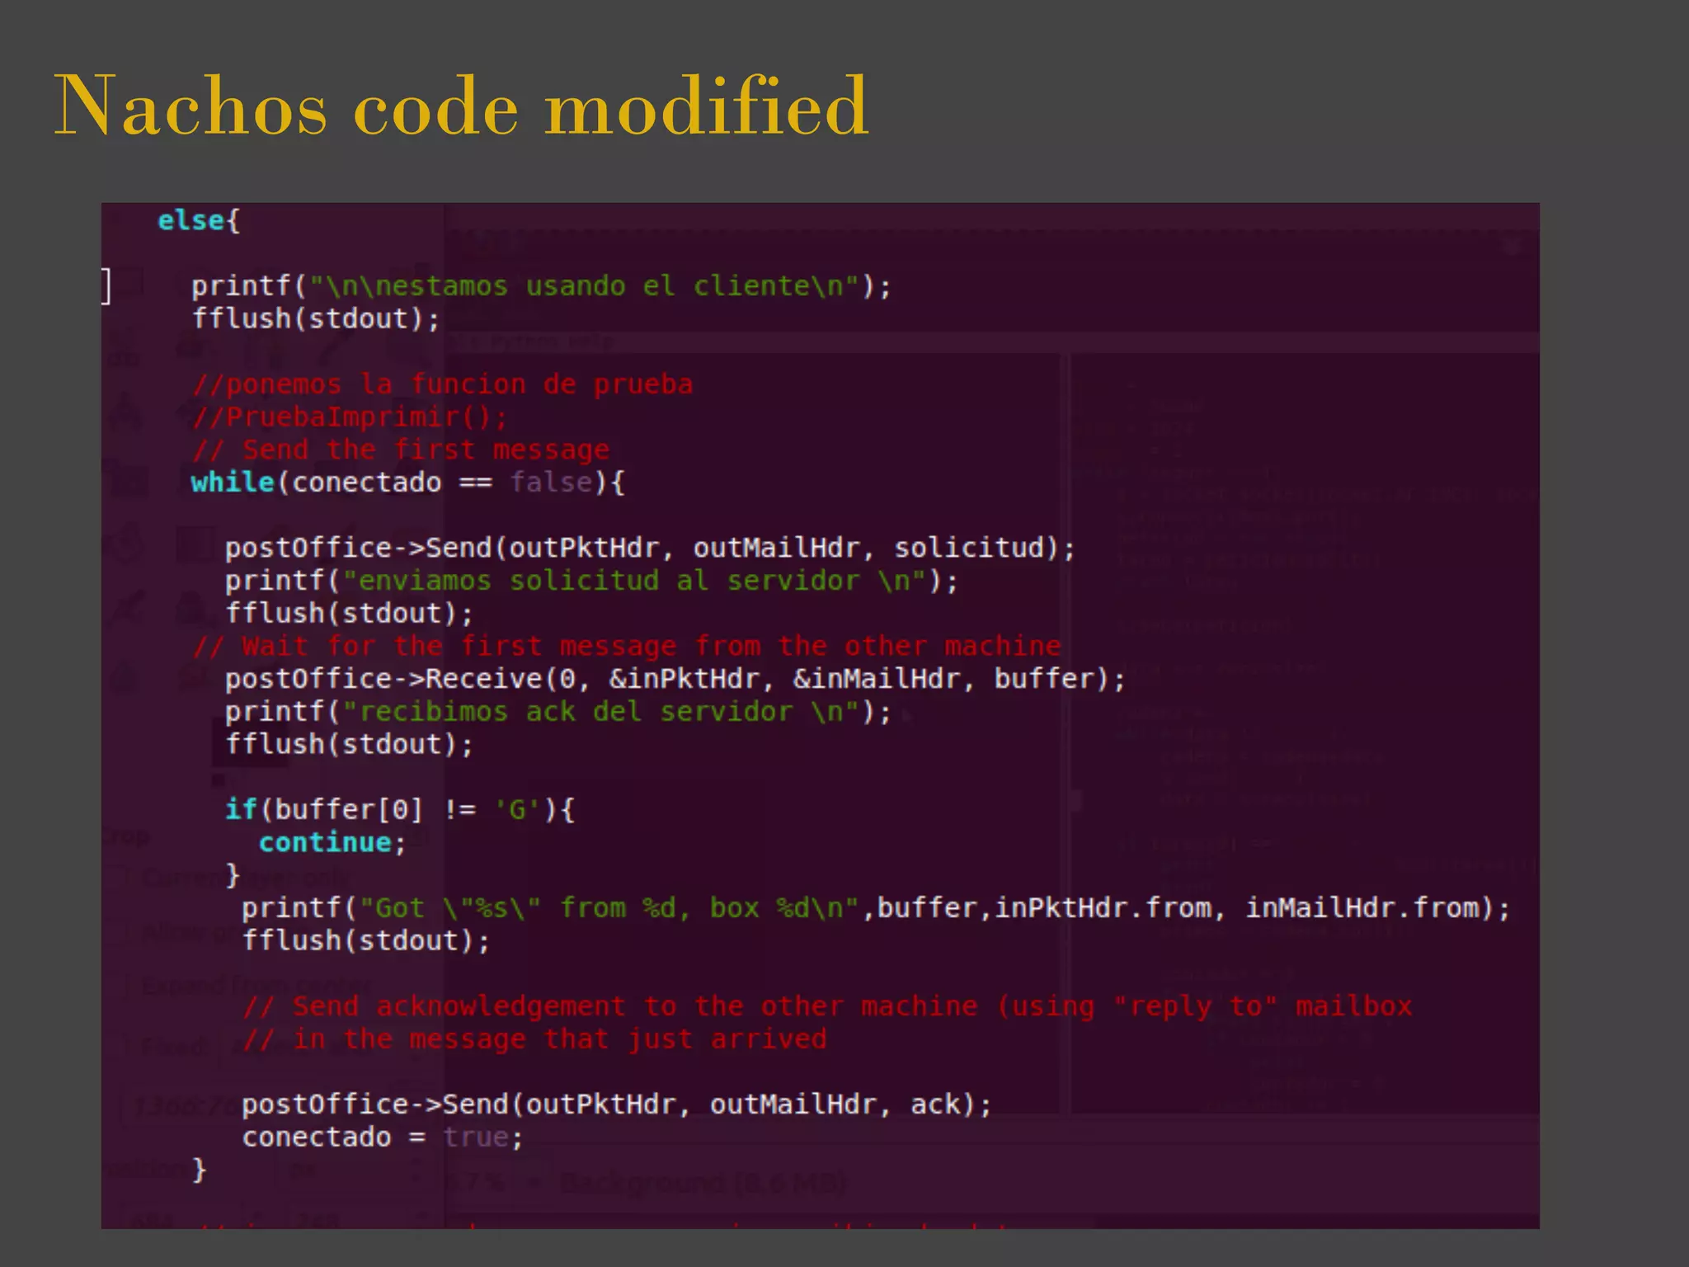Select the comment "// Send the first message"
Image resolution: width=1689 pixels, height=1267 pixels.
(401, 450)
